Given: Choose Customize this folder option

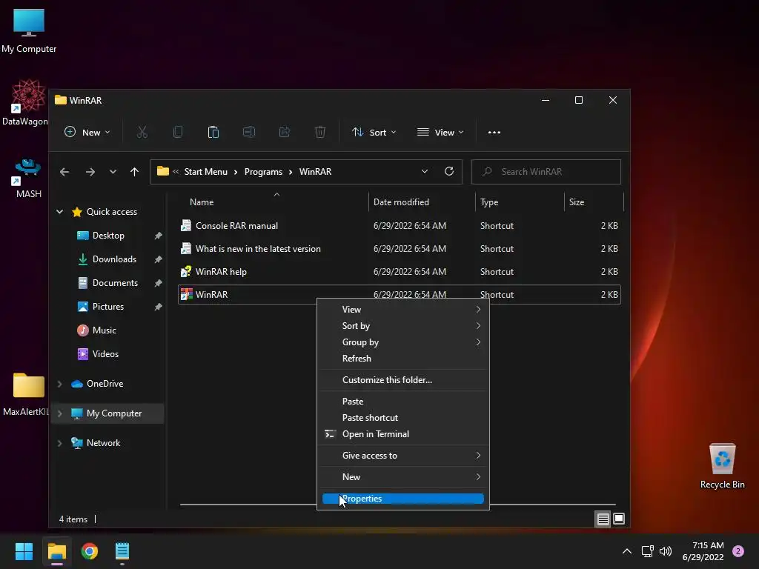Looking at the screenshot, I should (402, 380).
